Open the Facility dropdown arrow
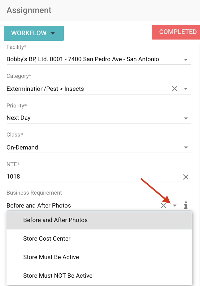Viewport: 200px width, 286px height. click(x=186, y=59)
